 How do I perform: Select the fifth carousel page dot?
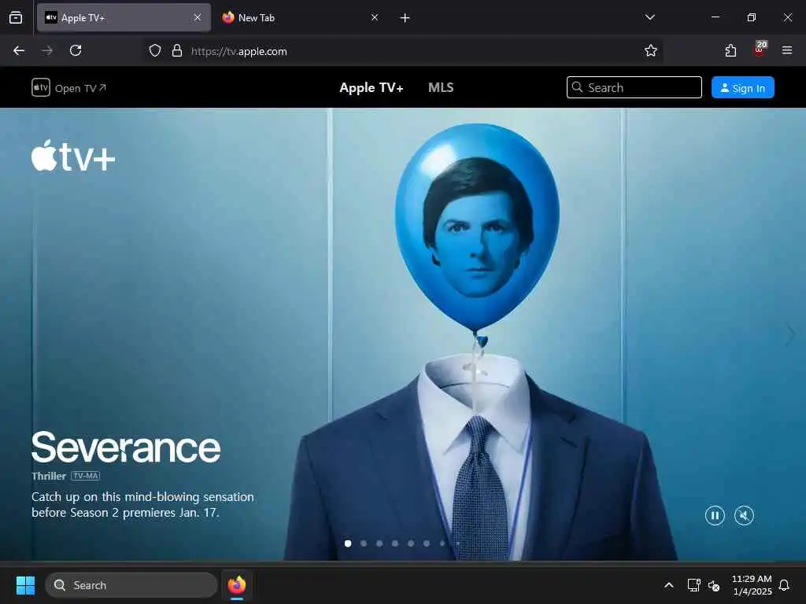[x=411, y=543]
